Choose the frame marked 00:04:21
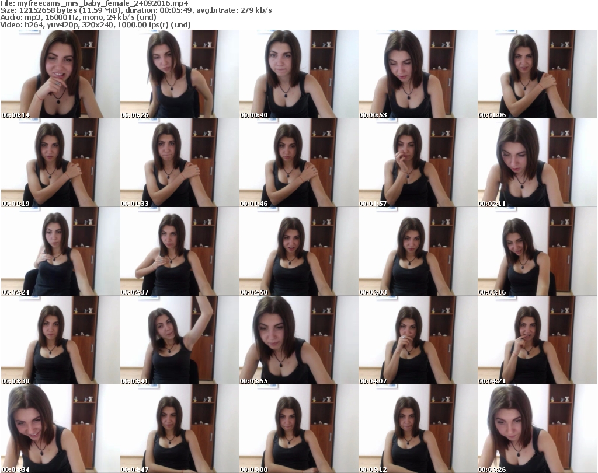 pos(537,341)
